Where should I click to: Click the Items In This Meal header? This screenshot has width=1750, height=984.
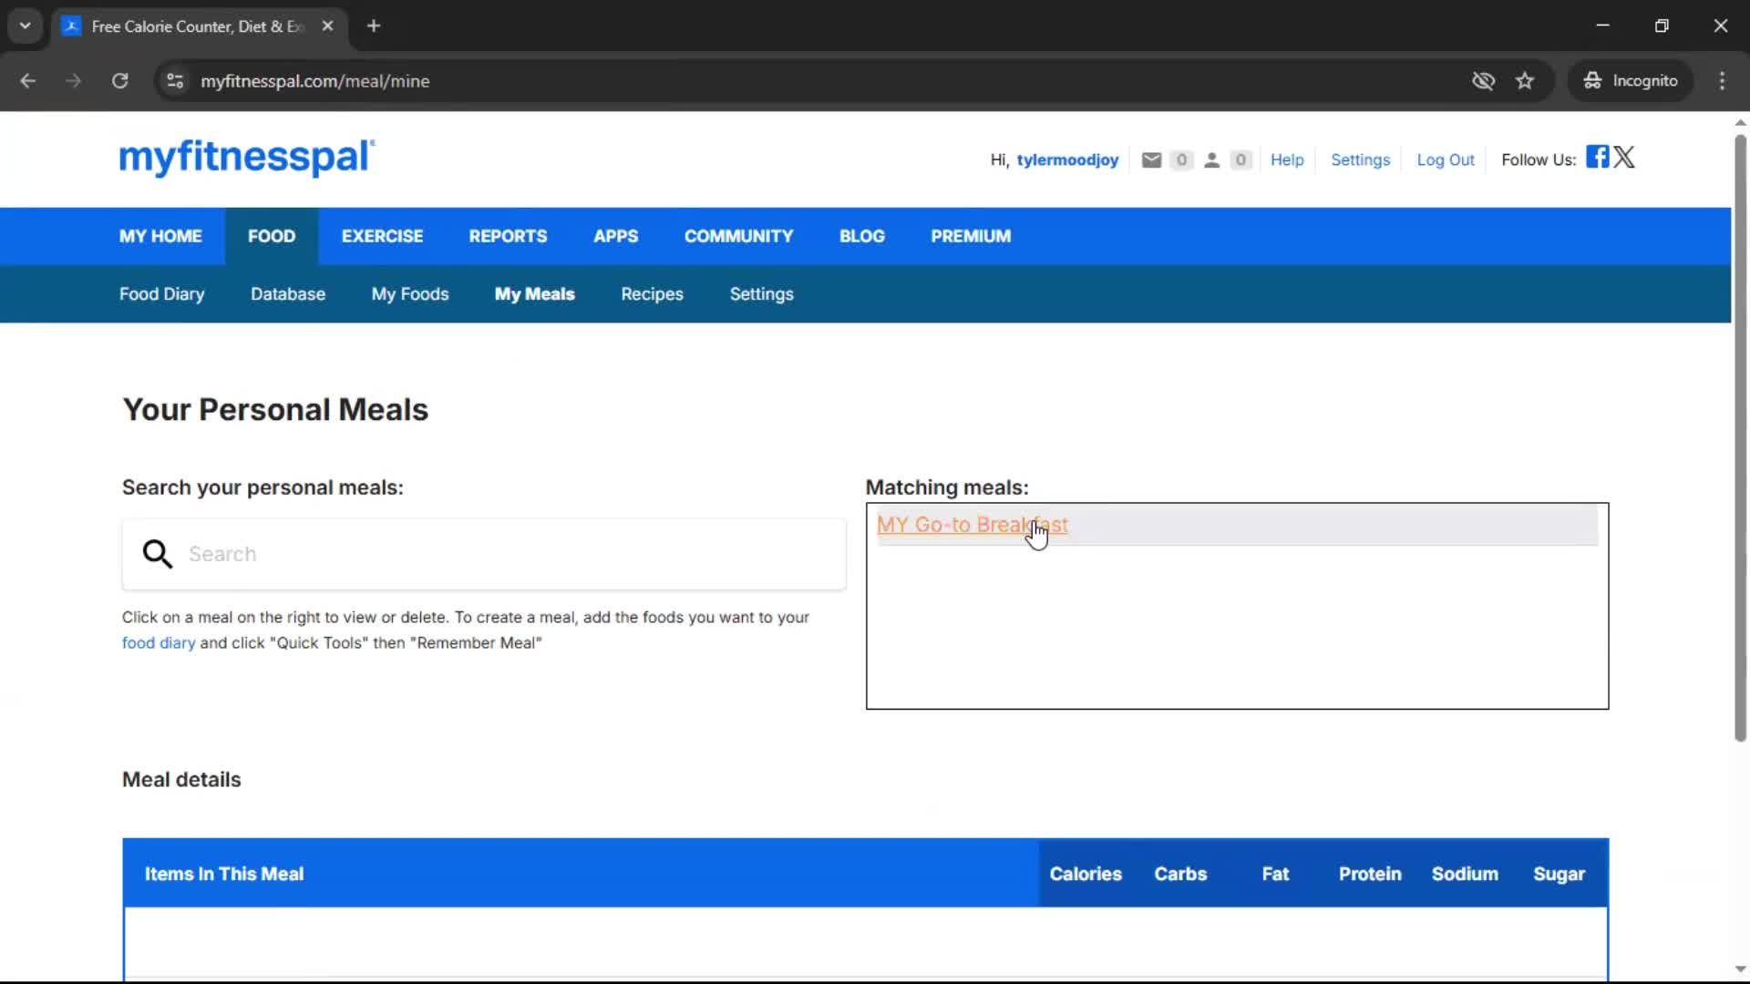[224, 874]
